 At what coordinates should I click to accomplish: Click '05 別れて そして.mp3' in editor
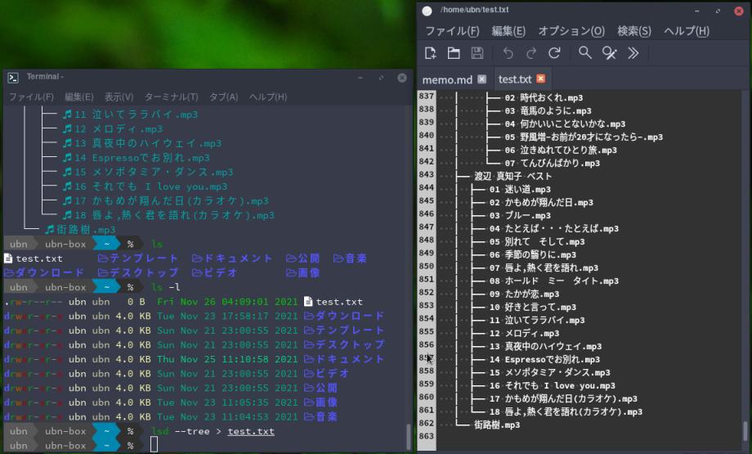(x=537, y=241)
